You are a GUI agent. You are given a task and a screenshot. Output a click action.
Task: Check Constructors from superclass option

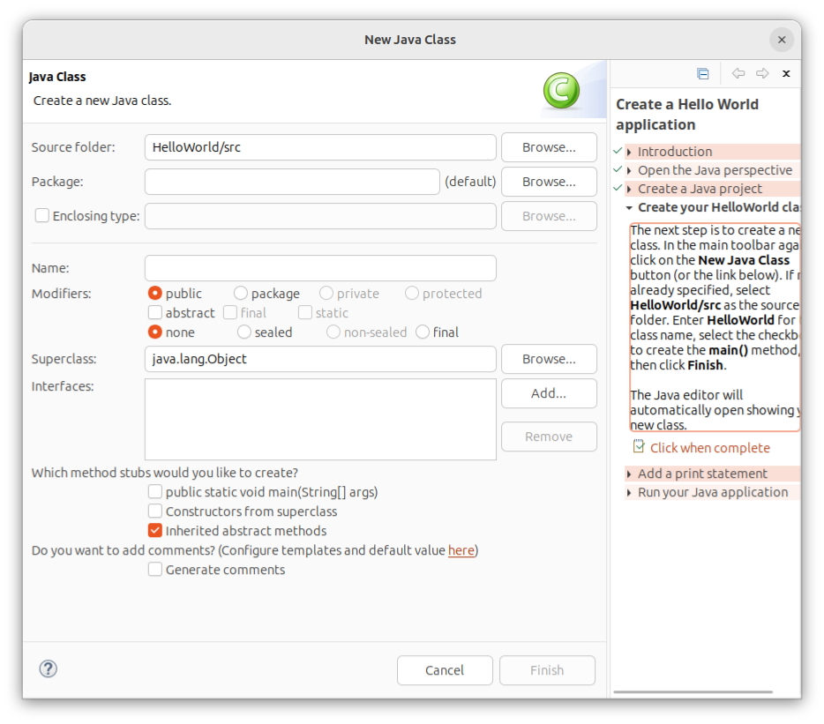(x=155, y=511)
